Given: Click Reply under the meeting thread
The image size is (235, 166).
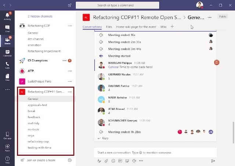Looking at the screenshot, I should (105, 138).
